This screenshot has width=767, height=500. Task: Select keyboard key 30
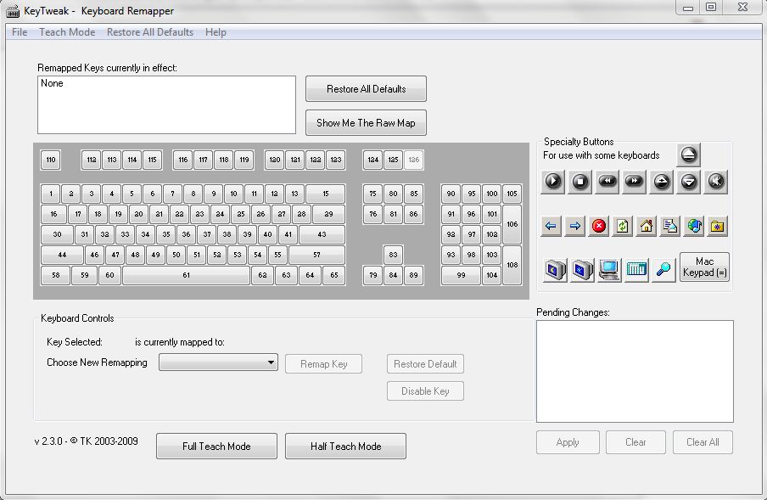tap(57, 234)
